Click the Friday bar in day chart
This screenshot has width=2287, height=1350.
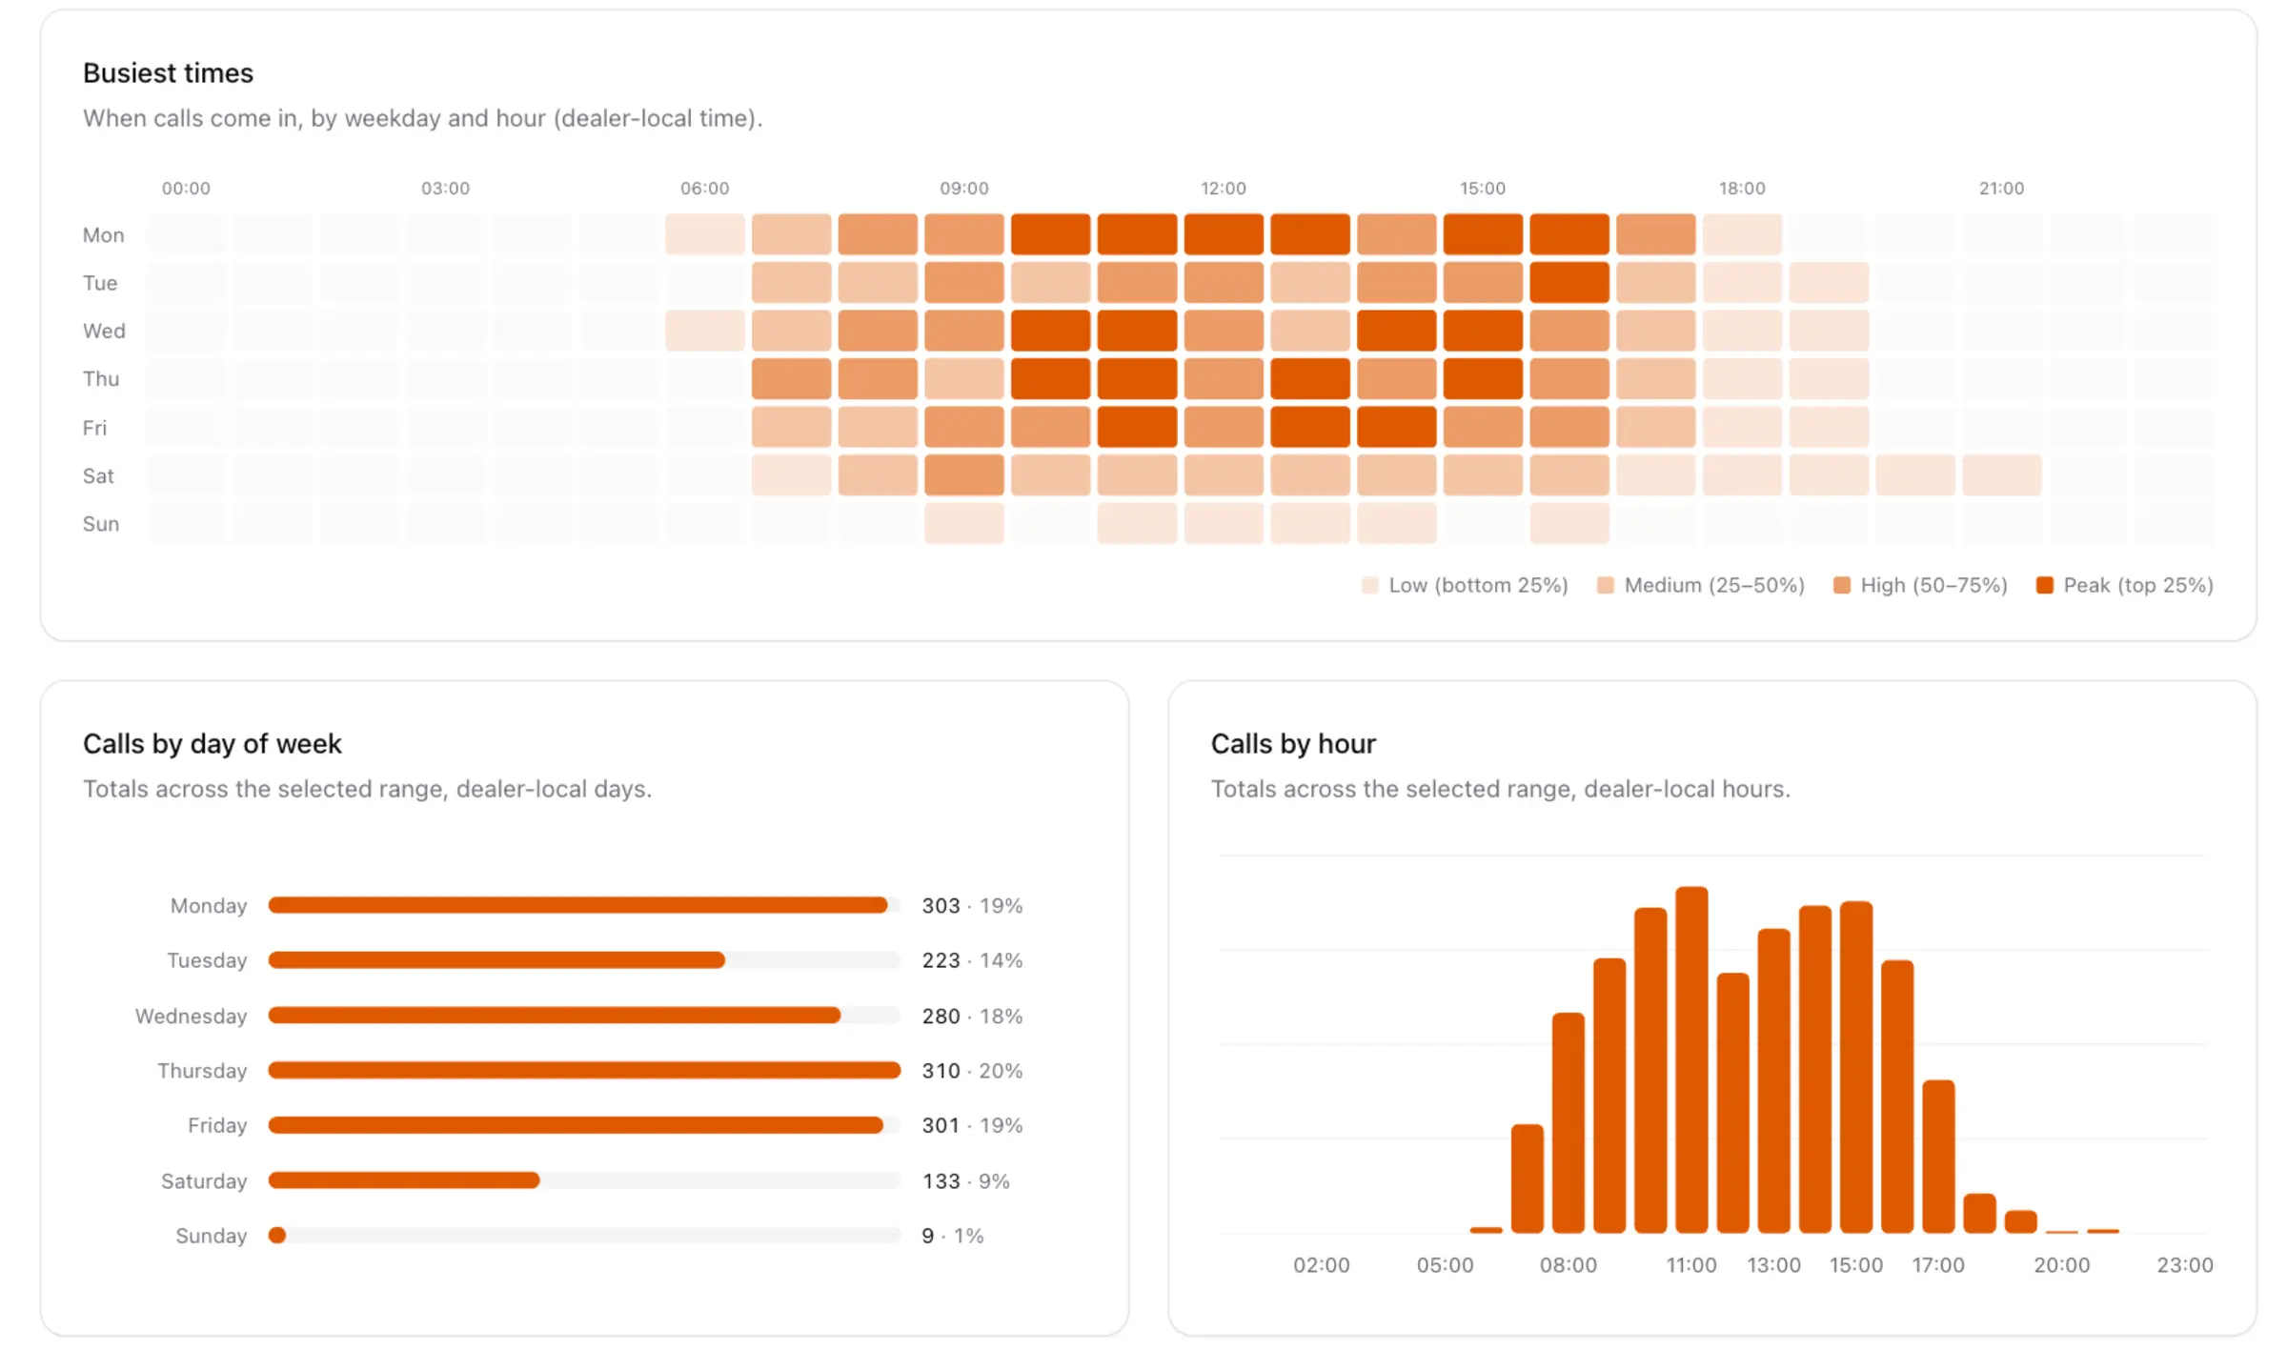coord(576,1125)
